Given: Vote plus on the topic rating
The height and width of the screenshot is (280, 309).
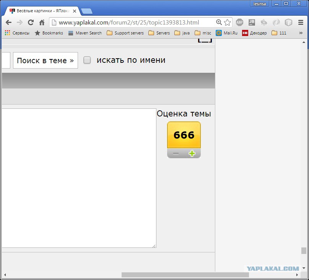Looking at the screenshot, I should coord(192,153).
